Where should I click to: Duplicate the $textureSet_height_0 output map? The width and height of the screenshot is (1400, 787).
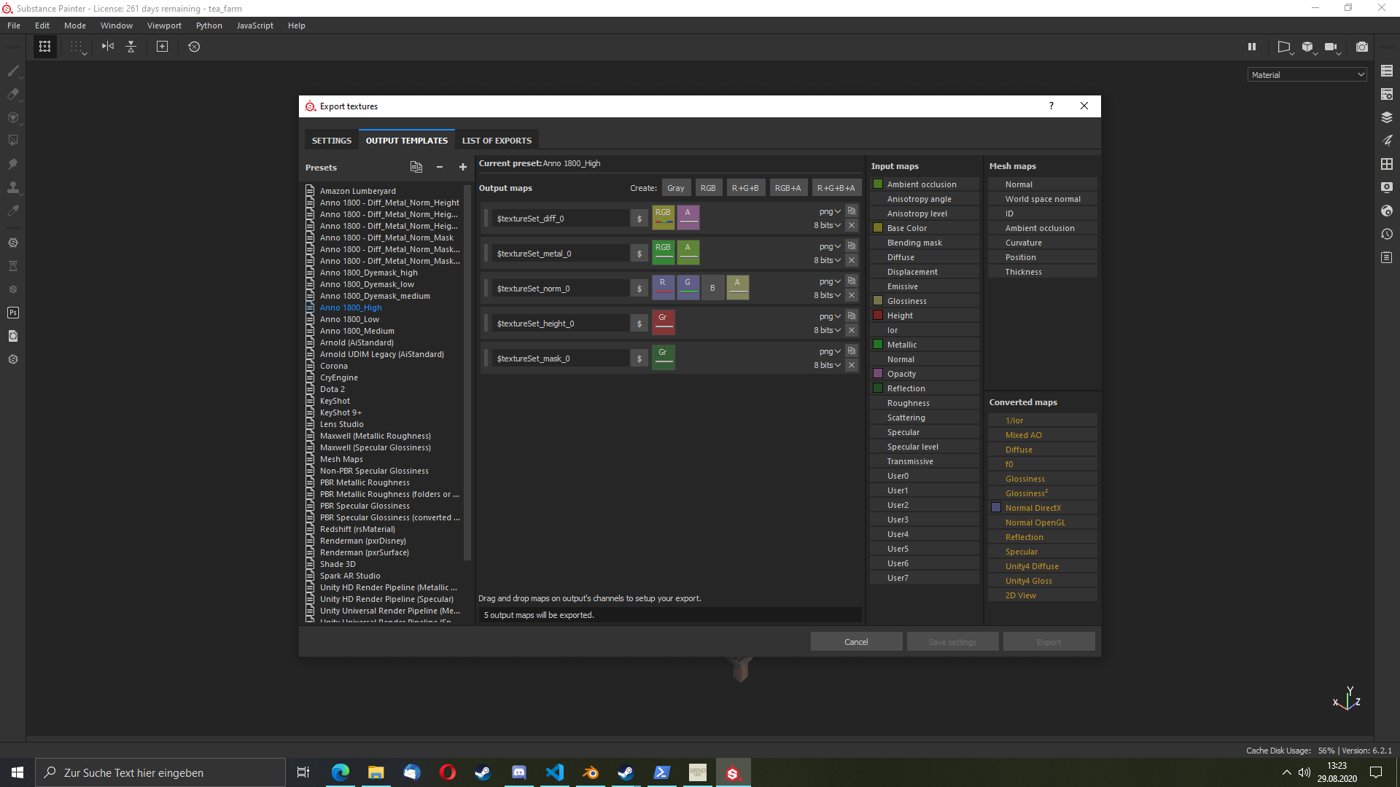click(852, 316)
